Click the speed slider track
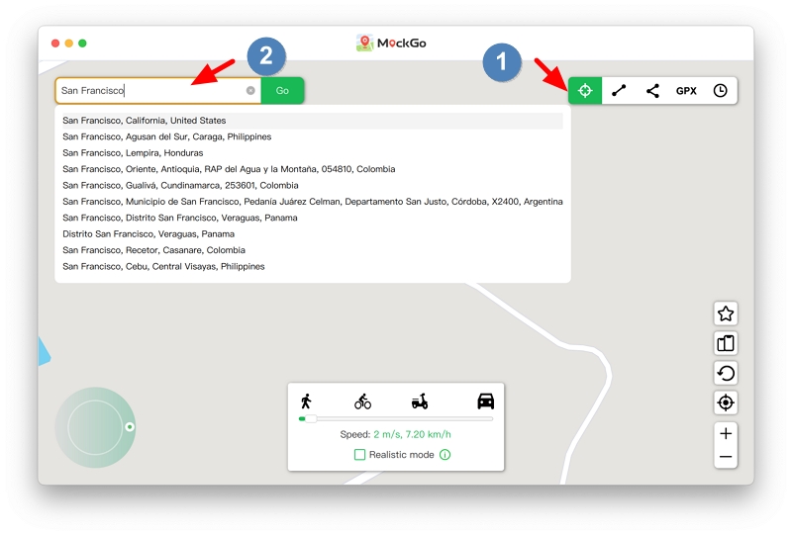792x535 pixels. [396, 419]
